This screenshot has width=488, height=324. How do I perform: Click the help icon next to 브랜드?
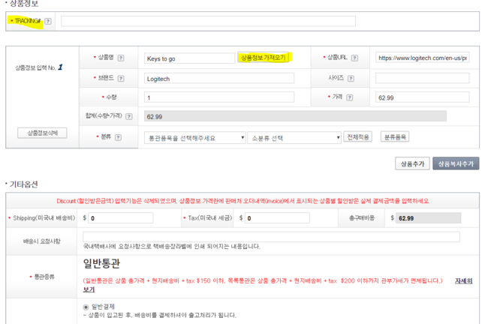121,79
